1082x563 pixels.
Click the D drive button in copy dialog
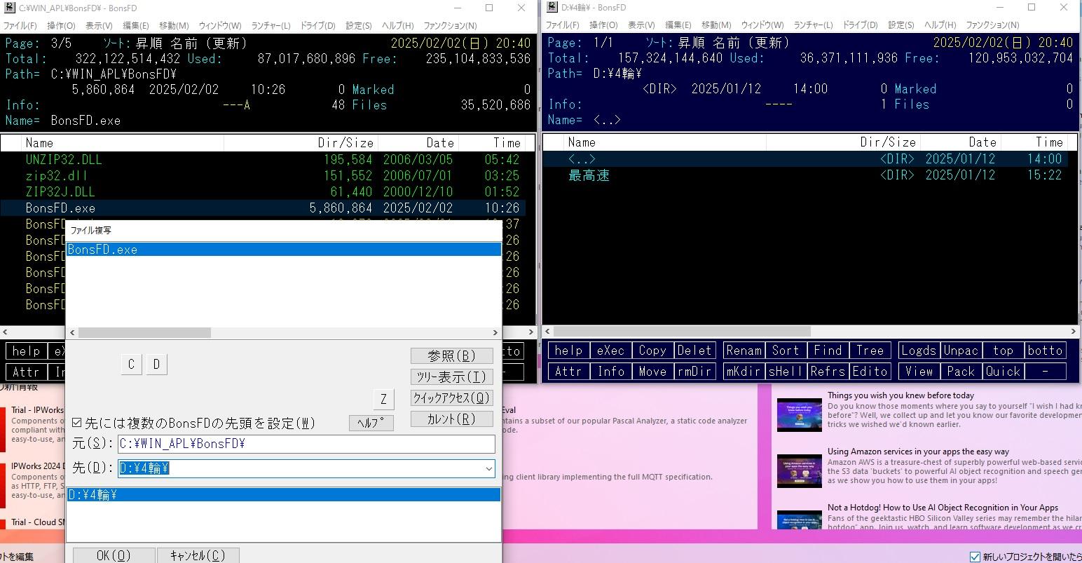[156, 364]
